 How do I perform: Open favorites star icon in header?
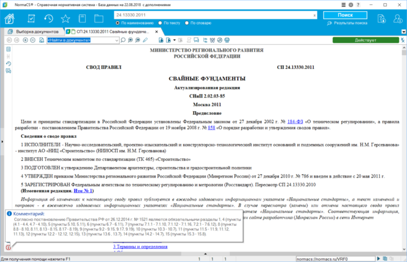click(65, 19)
